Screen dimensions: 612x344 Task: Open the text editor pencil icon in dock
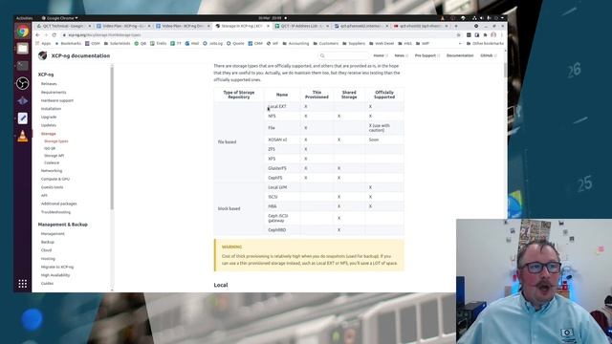23,118
